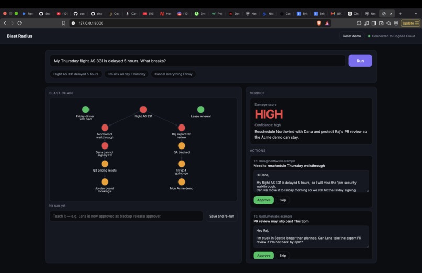Viewport: 422px width, 273px height.
Task: Click the orange Fri v2.4 go/no-go node
Action: coord(182,164)
